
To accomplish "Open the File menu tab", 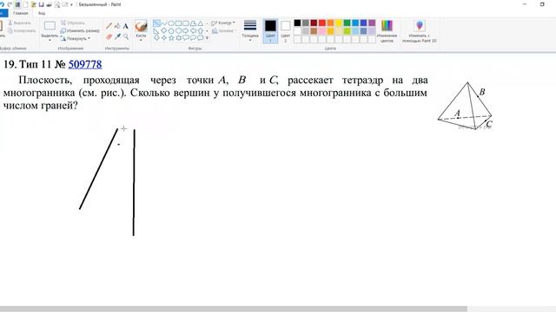I will (3, 13).
